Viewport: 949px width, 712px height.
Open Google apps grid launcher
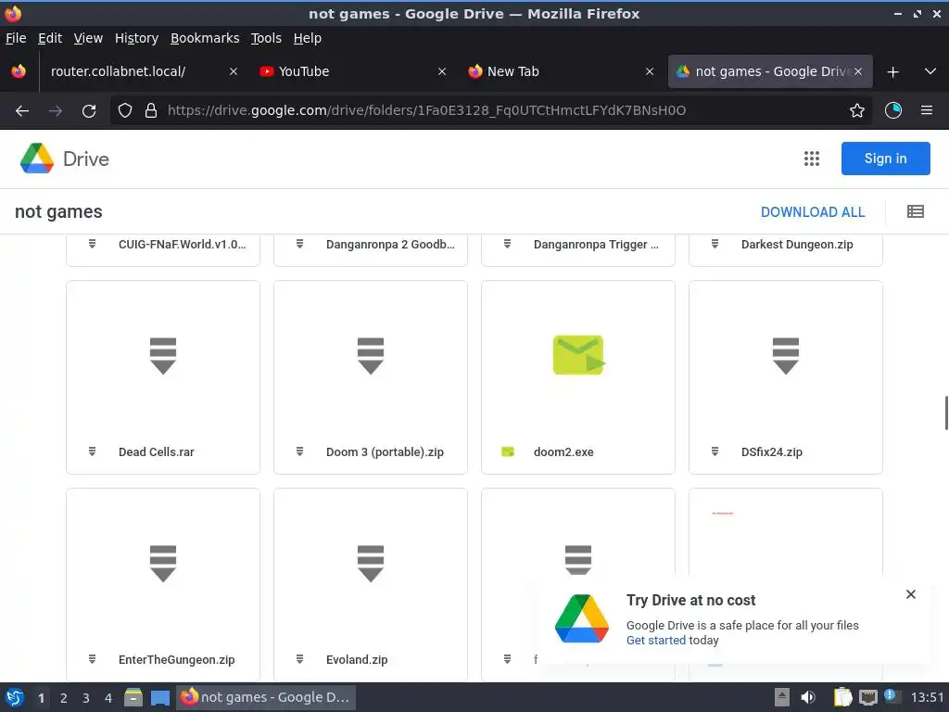pos(812,159)
